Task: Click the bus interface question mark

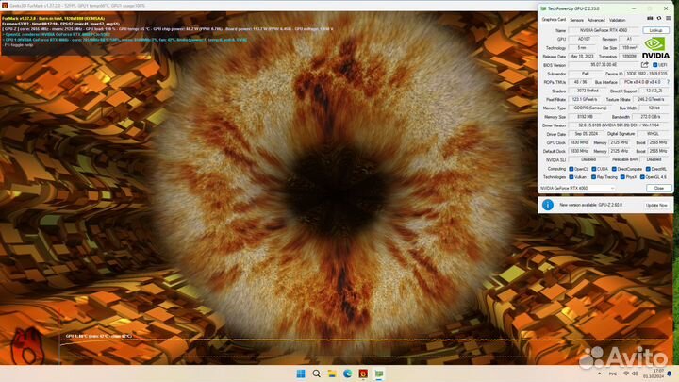Action: [x=669, y=82]
